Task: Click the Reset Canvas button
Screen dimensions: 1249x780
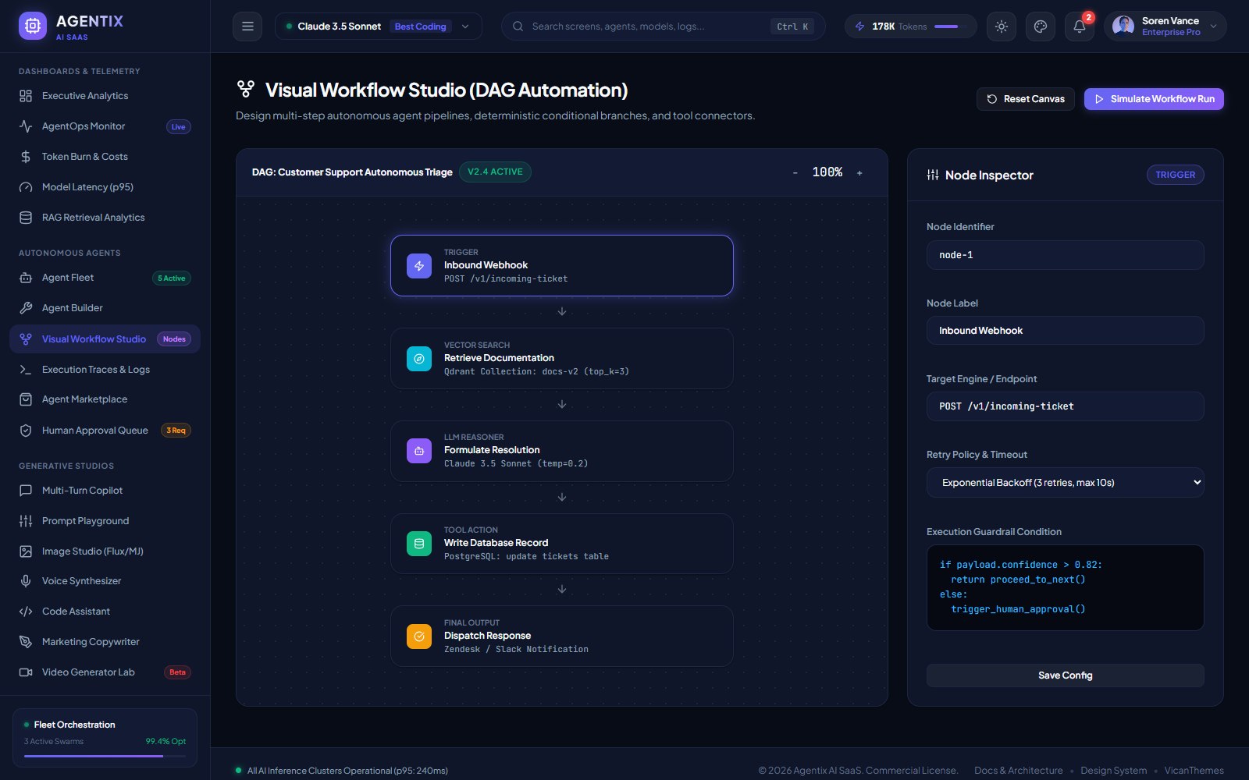Action: click(1026, 99)
